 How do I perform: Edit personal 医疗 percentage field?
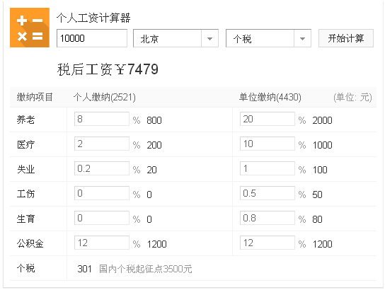102,144
